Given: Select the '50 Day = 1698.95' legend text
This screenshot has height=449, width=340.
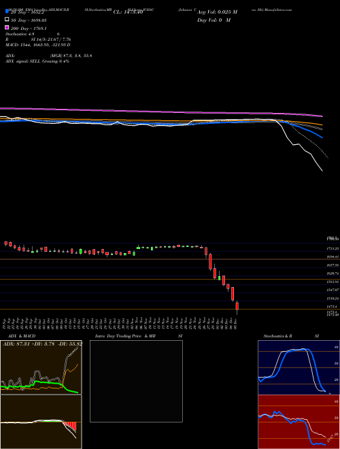Looking at the screenshot, I should pos(29,20).
